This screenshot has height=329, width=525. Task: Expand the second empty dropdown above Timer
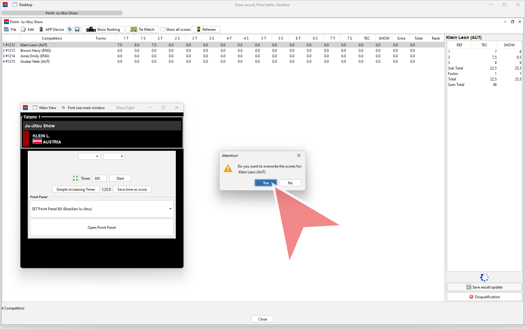[x=114, y=156]
